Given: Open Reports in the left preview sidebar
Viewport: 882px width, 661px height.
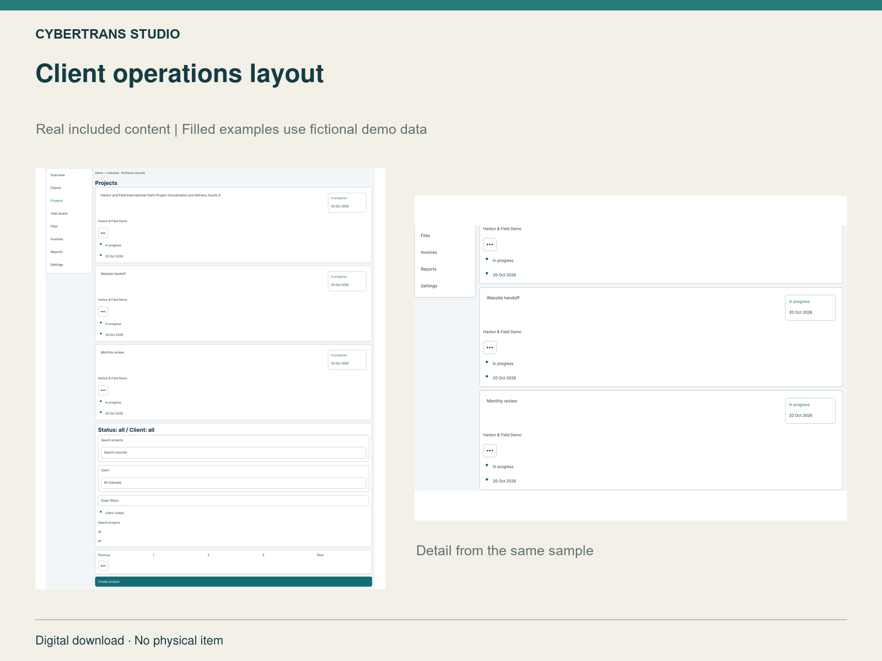Looking at the screenshot, I should pos(57,252).
